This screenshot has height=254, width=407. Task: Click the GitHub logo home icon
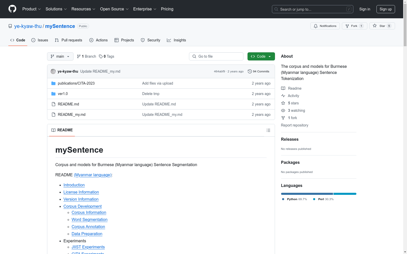12,9
